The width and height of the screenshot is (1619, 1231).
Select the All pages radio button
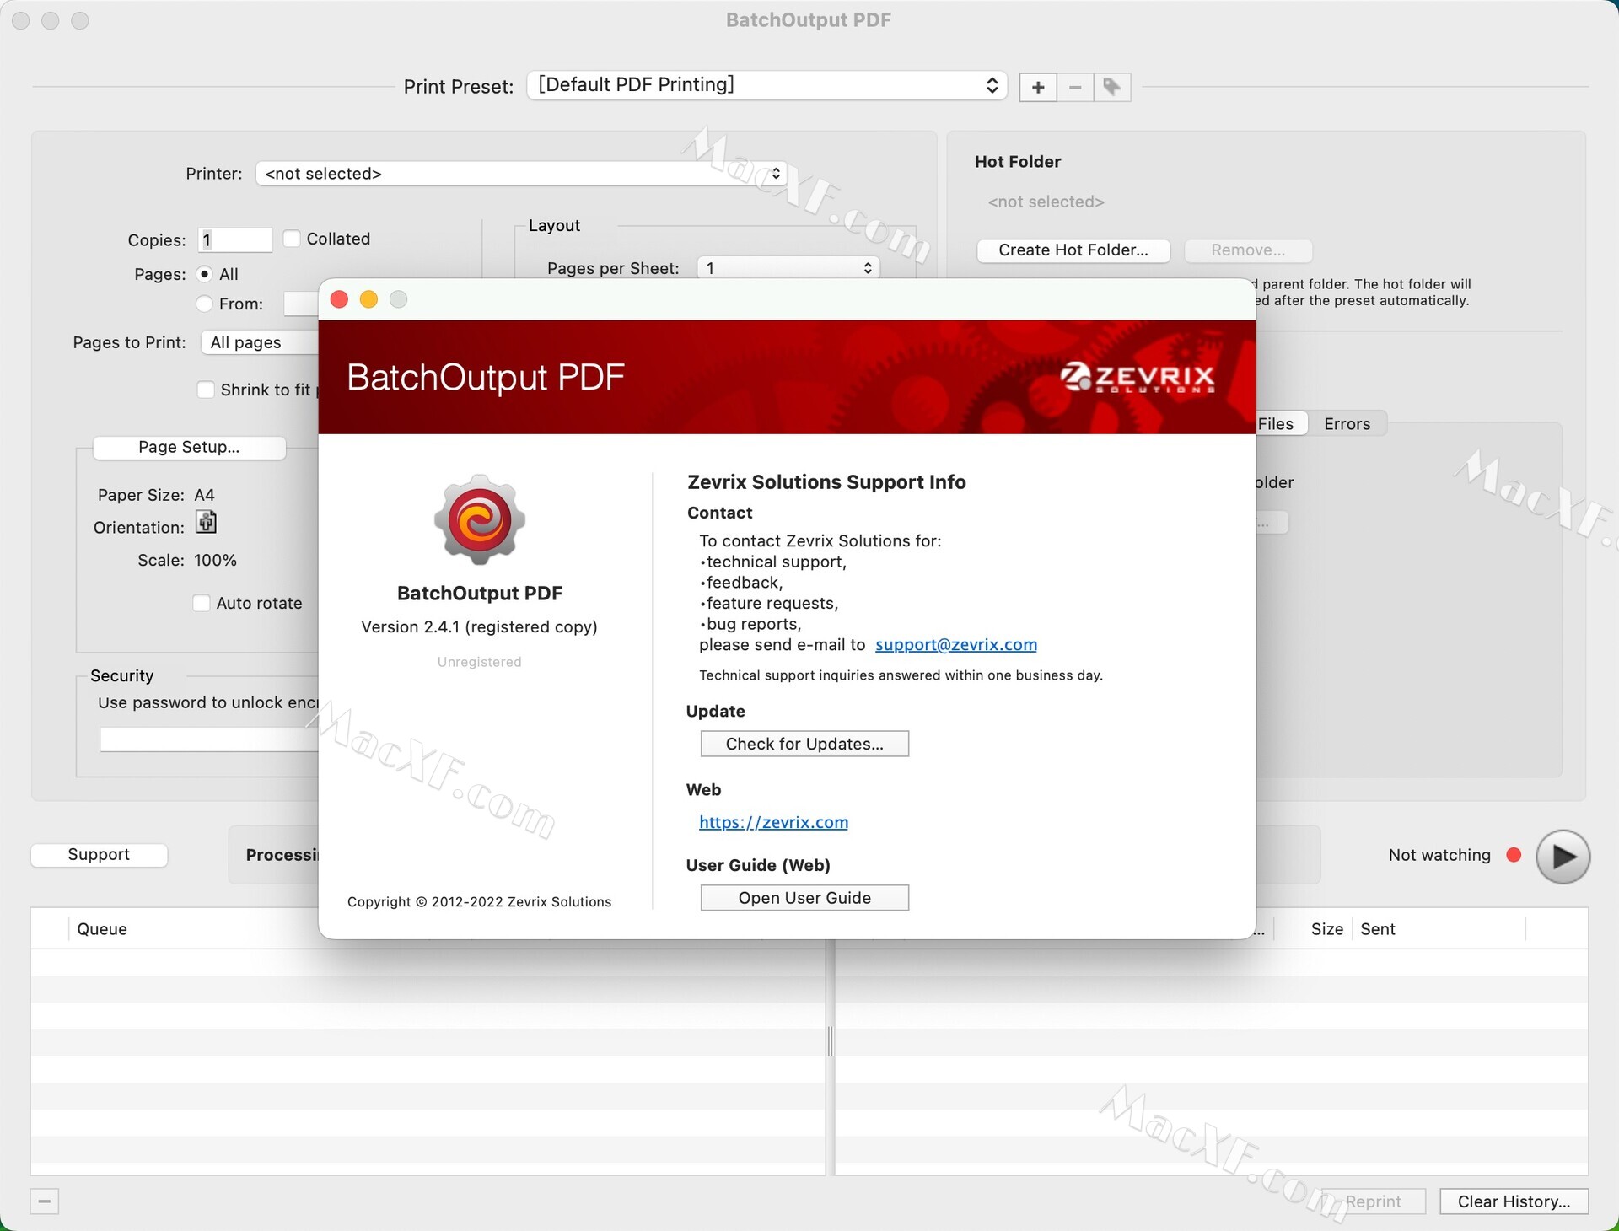pyautogui.click(x=204, y=274)
